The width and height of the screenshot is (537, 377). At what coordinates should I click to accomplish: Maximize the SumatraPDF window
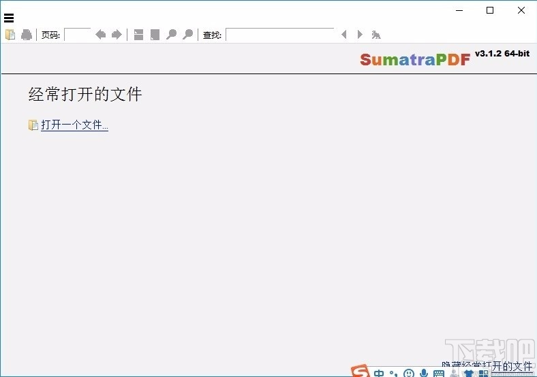(x=490, y=10)
